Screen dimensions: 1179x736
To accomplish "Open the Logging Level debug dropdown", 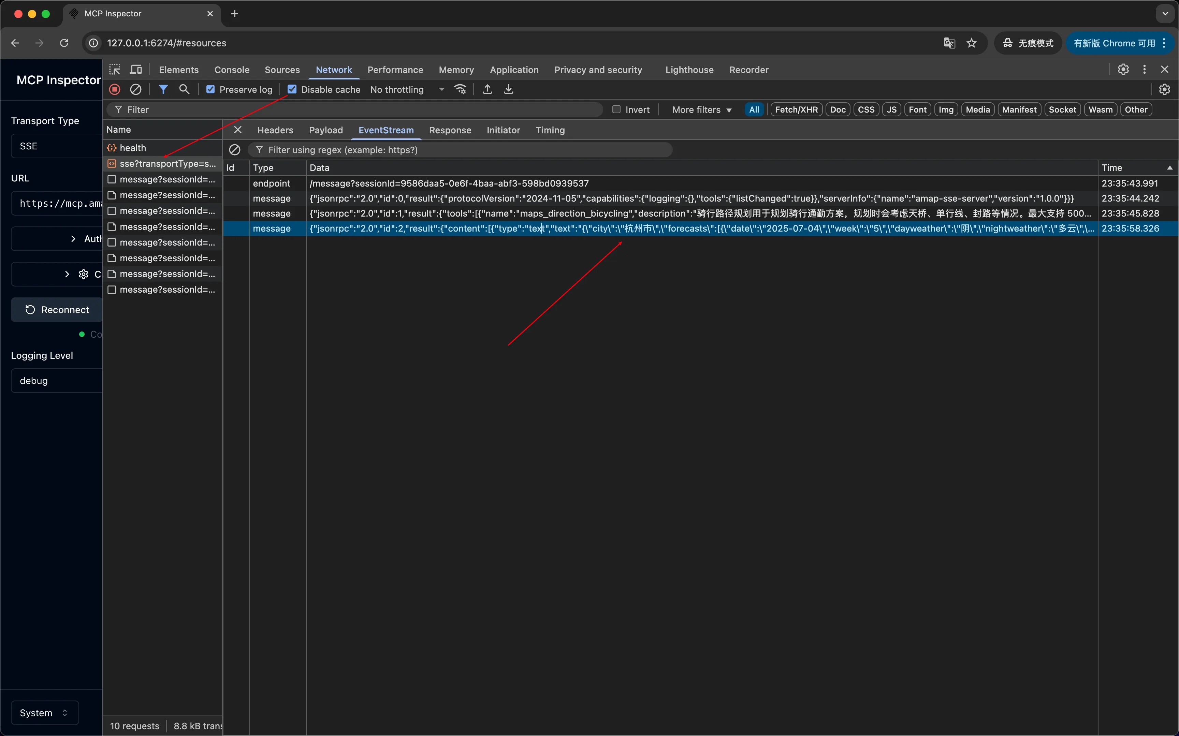I will tap(57, 381).
